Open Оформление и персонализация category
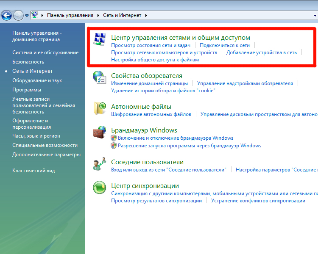 32,124
